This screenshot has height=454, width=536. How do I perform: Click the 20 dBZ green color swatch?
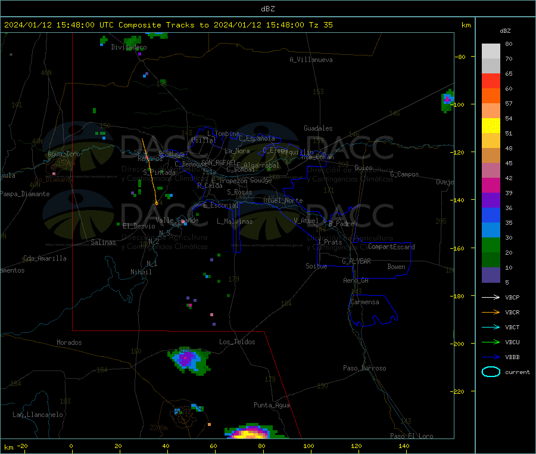click(x=491, y=260)
